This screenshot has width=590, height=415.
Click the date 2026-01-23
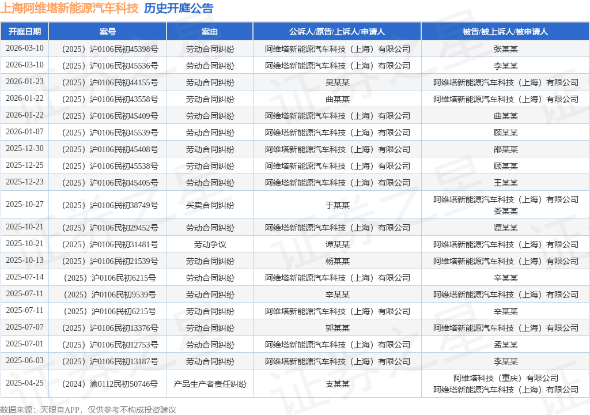pos(25,81)
